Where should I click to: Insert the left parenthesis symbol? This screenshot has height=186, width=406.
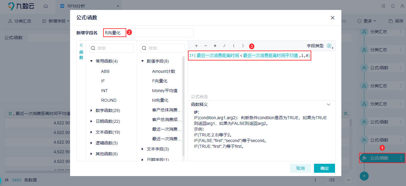tap(234, 46)
